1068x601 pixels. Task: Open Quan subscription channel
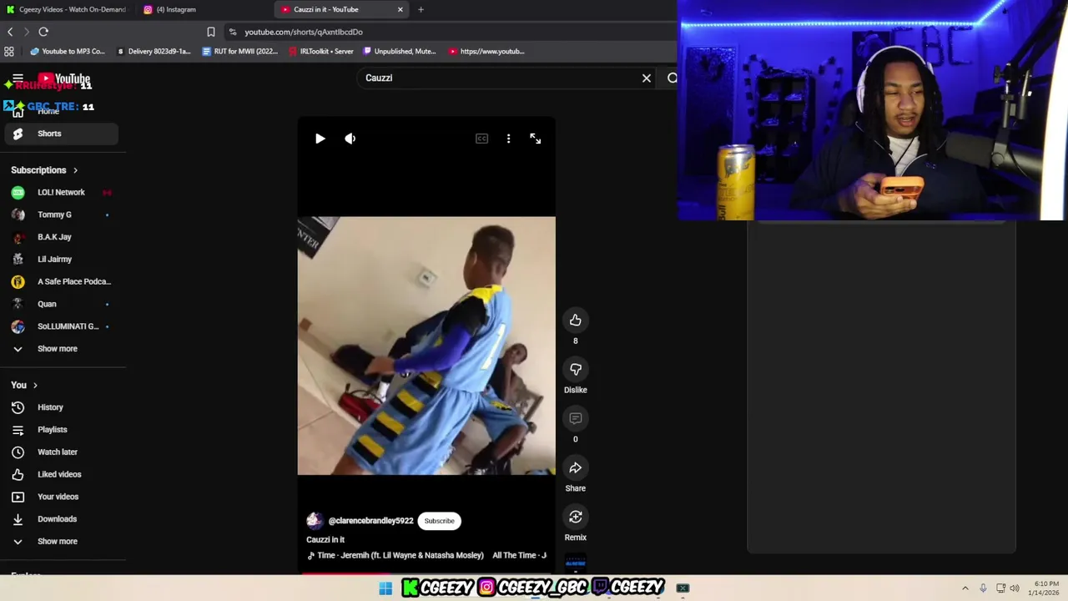61,304
